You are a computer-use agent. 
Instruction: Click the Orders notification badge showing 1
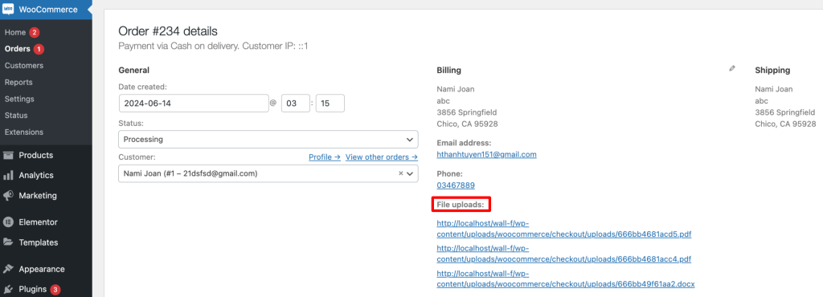coord(39,49)
